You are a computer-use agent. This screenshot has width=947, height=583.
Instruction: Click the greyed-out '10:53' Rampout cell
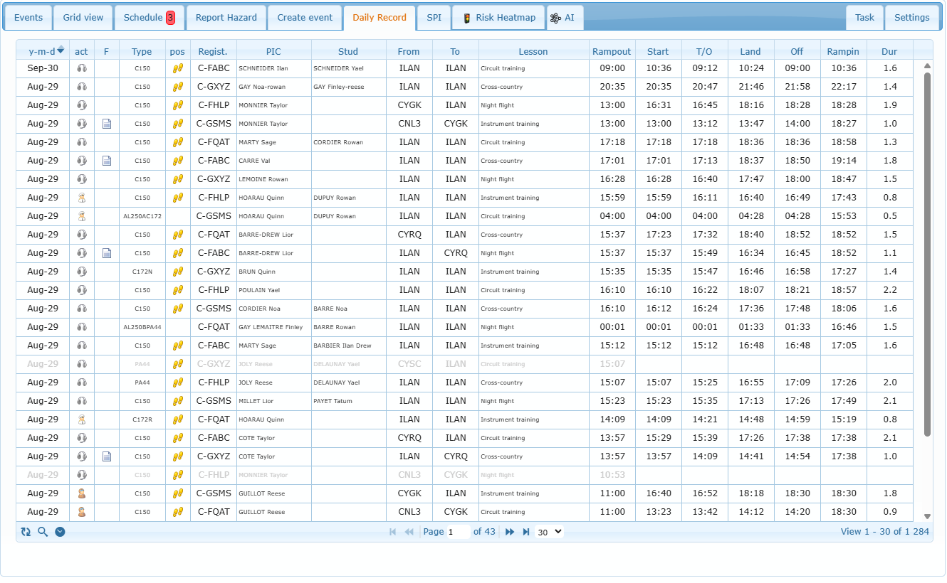(612, 475)
